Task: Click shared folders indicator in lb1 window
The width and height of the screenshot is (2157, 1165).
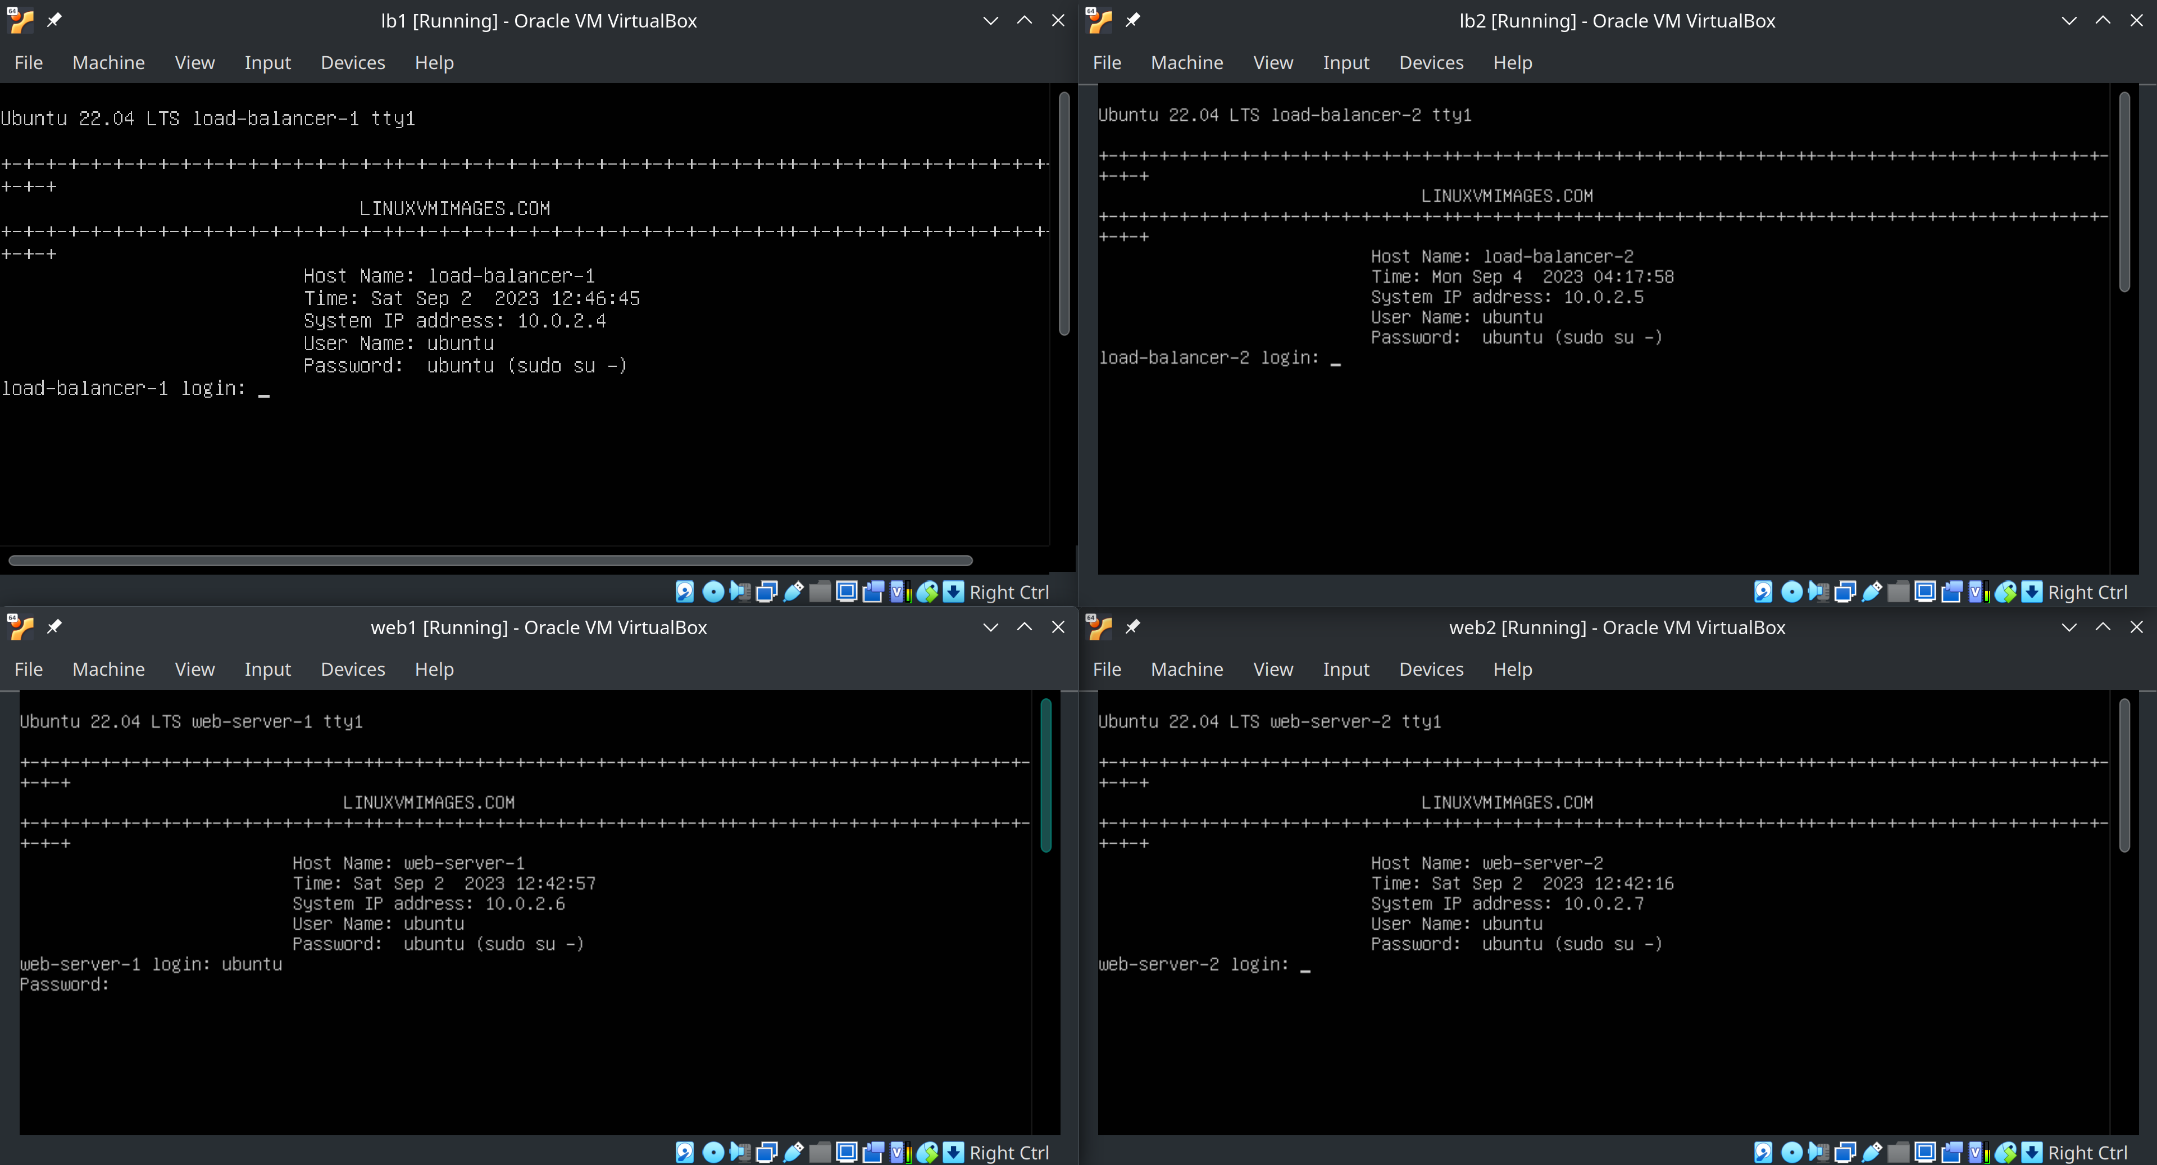Action: pos(820,592)
